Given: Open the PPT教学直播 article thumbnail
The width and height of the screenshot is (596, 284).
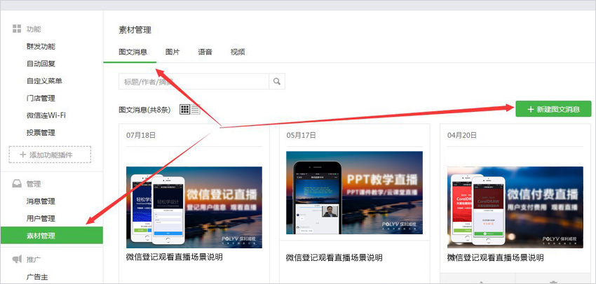Looking at the screenshot, I should 354,192.
